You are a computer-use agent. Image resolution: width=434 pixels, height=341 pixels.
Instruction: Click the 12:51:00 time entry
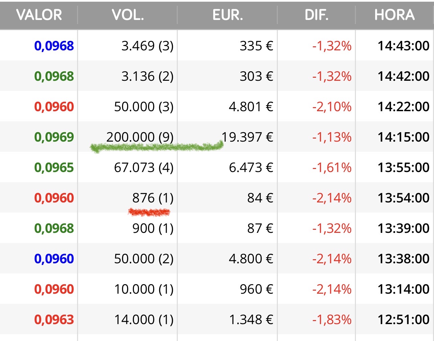coord(404,319)
